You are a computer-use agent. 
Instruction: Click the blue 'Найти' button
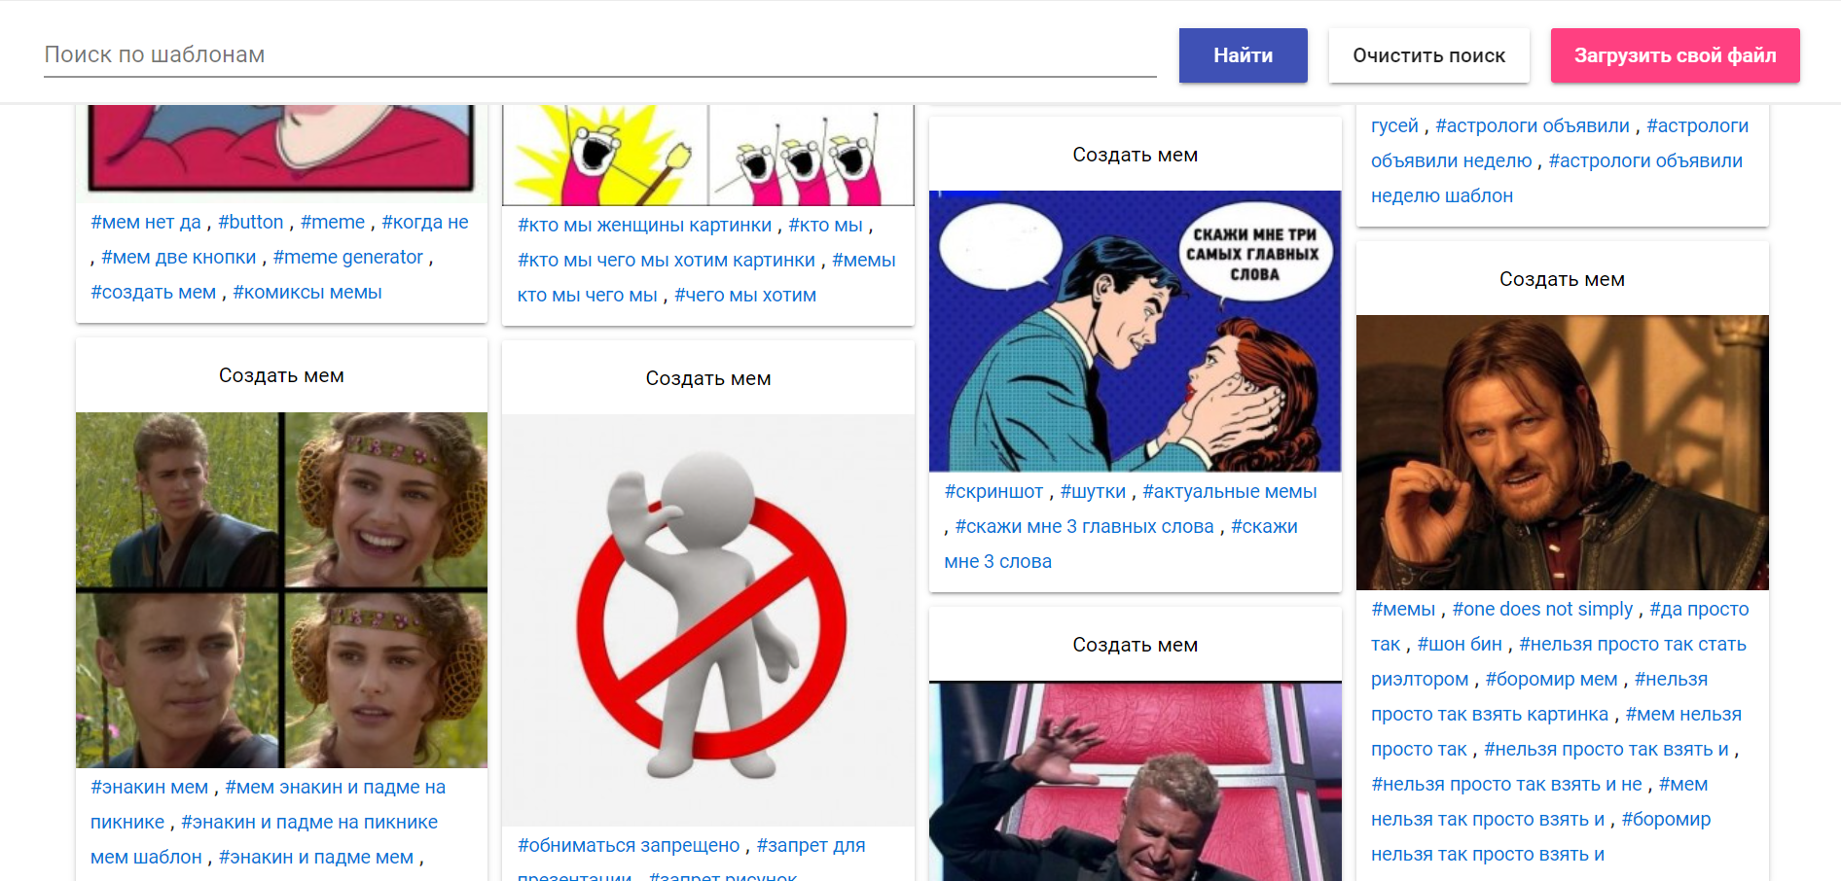pyautogui.click(x=1243, y=55)
